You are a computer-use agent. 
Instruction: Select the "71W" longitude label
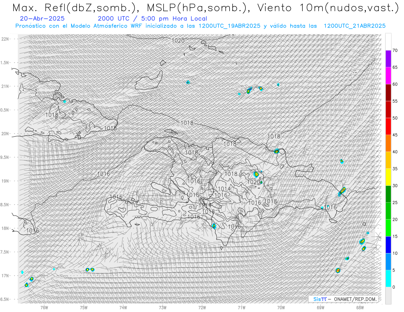241,307
